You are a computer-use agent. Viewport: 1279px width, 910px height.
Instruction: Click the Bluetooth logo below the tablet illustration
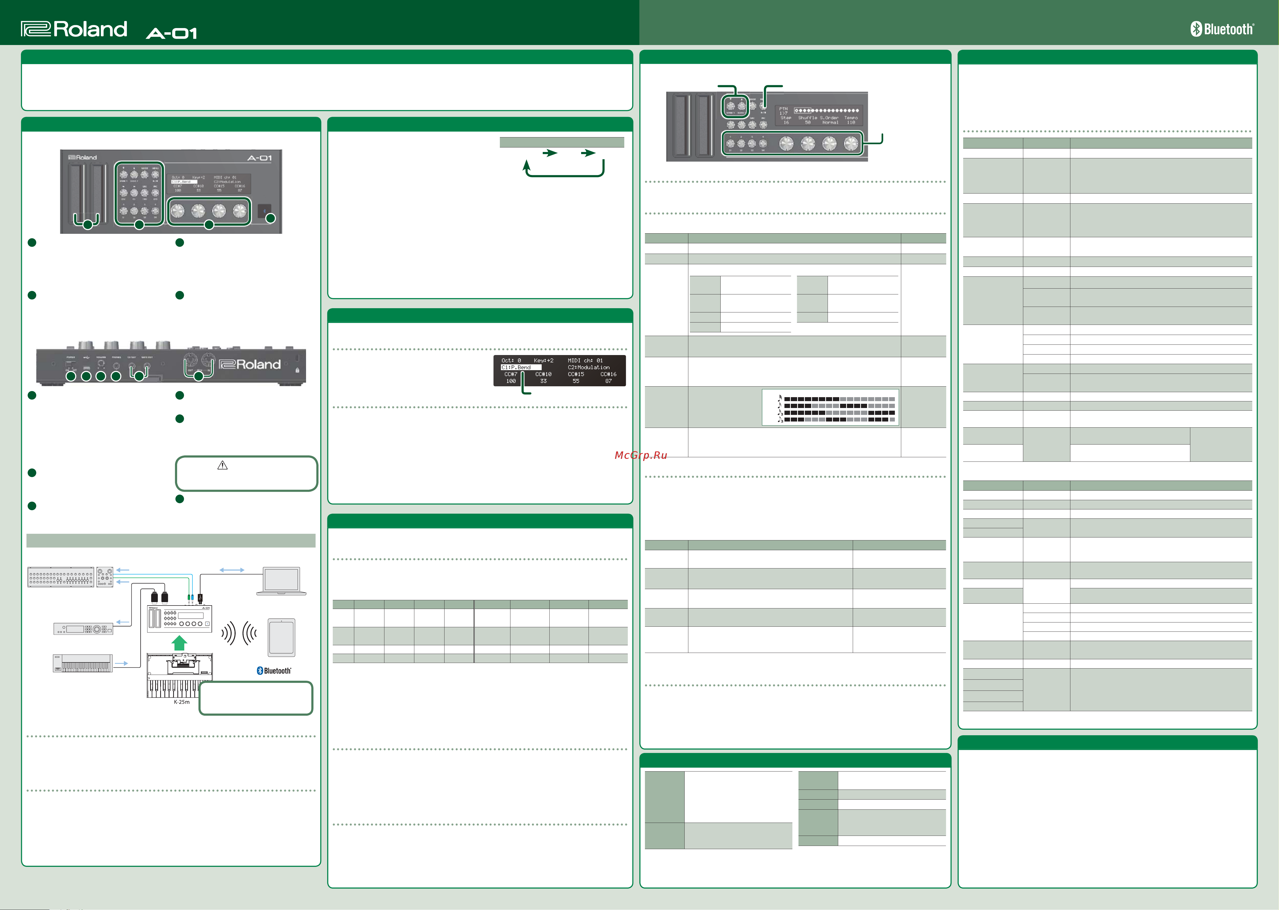274,671
